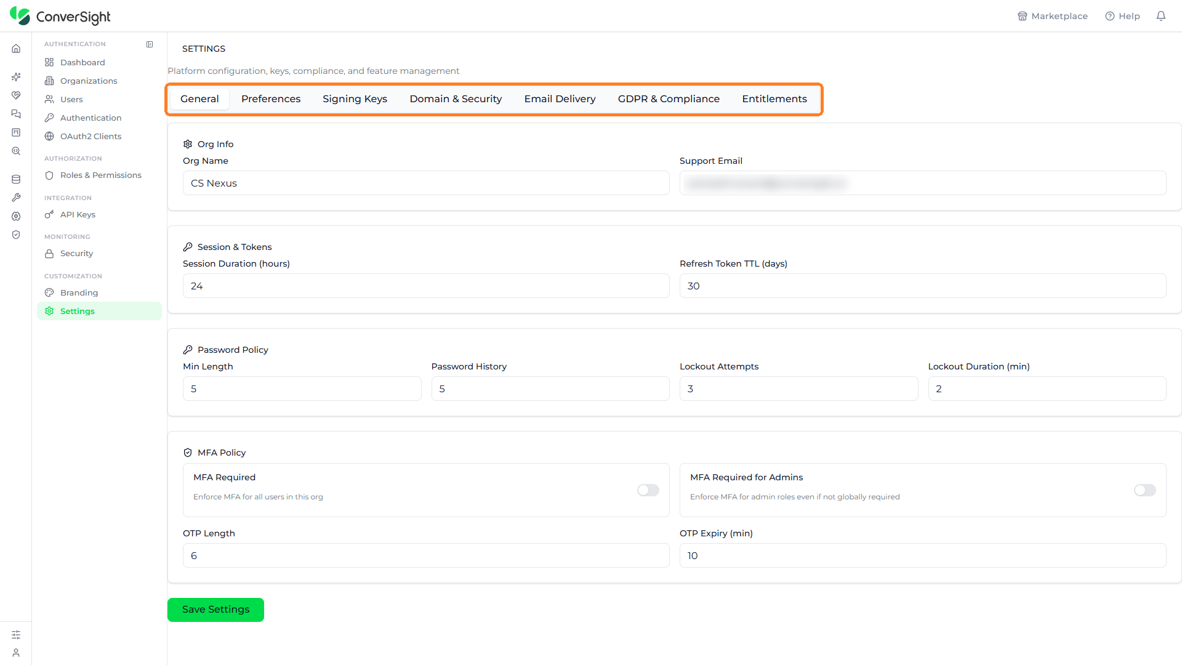This screenshot has width=1182, height=665.
Task: Collapse the sidebar panel icon
Action: click(x=150, y=44)
